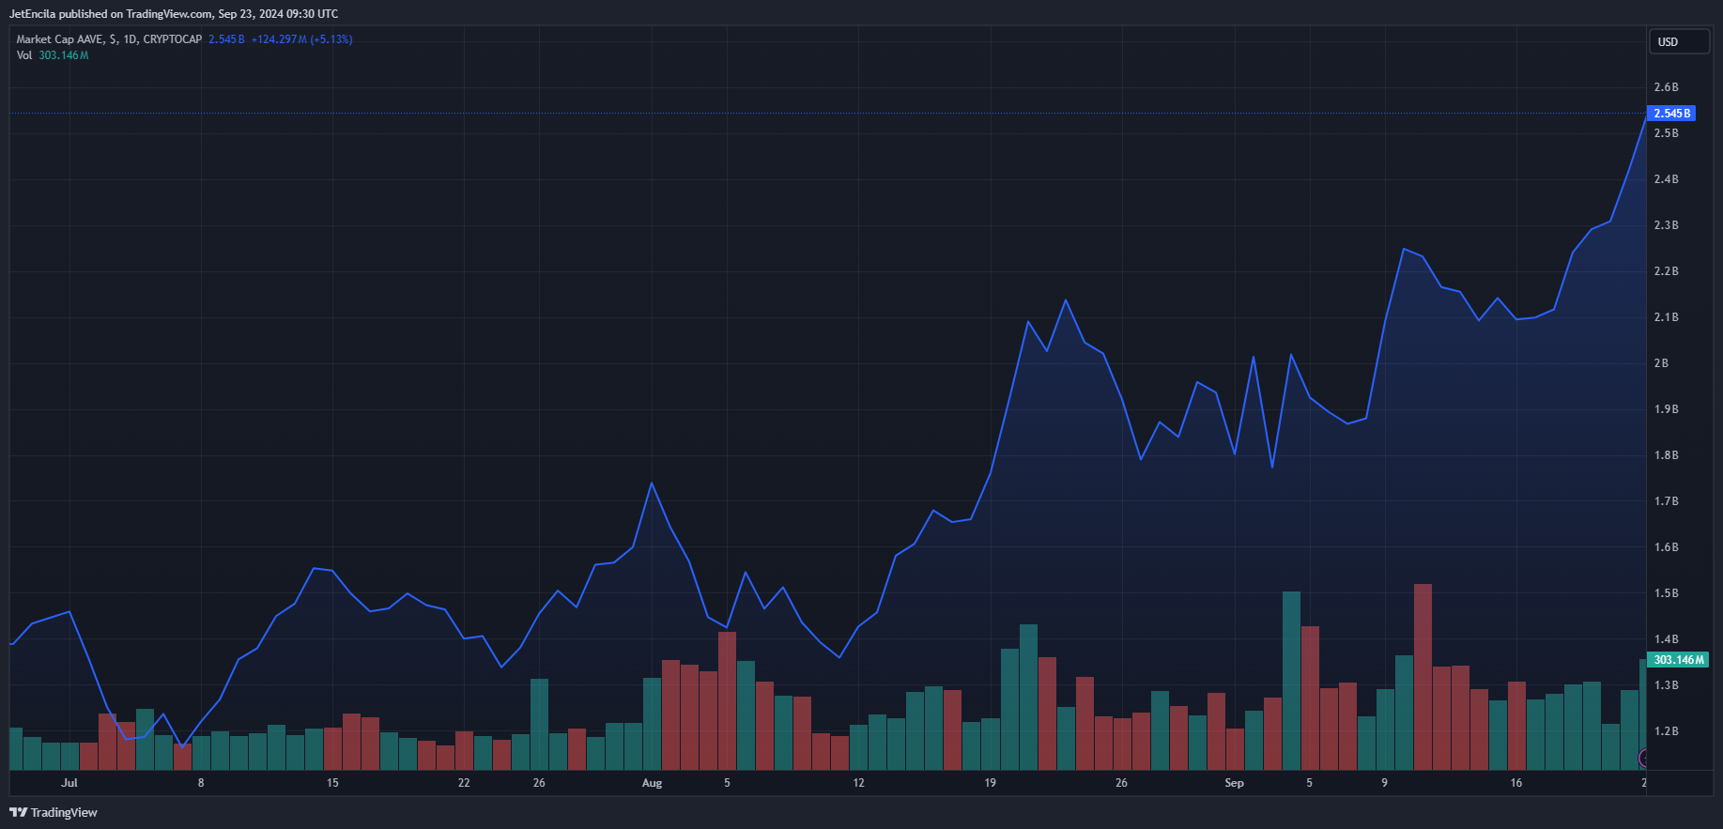Screen dimensions: 1723x829
Task: Click the Vol 303.146M value in legend
Action: click(x=64, y=55)
